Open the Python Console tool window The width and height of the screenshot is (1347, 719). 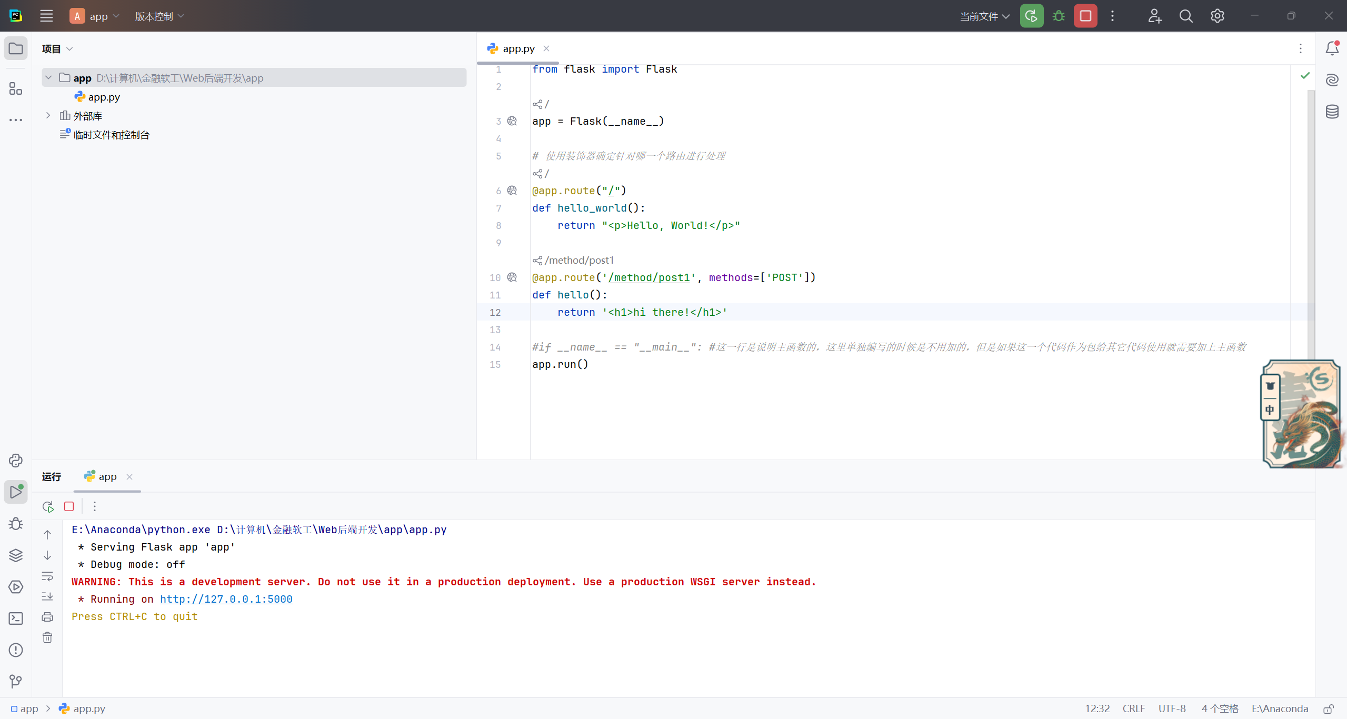tap(16, 461)
